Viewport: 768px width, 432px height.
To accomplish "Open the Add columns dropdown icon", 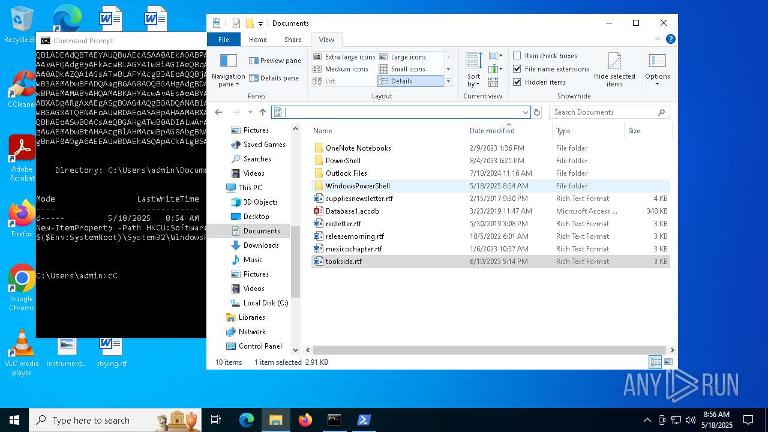I will 496,68.
